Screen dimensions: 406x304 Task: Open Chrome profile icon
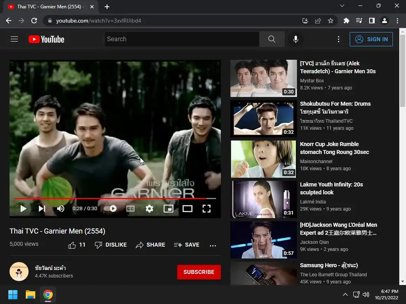[x=385, y=21]
